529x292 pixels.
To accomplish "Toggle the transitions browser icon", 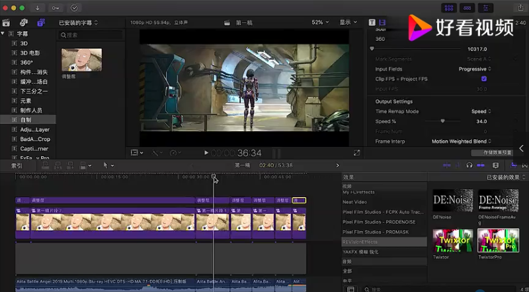I will [x=524, y=165].
